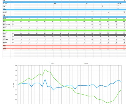The height and width of the screenshot is (104, 126).
Task: Select the 461 cell in the savings row
Action: pos(76,50)
